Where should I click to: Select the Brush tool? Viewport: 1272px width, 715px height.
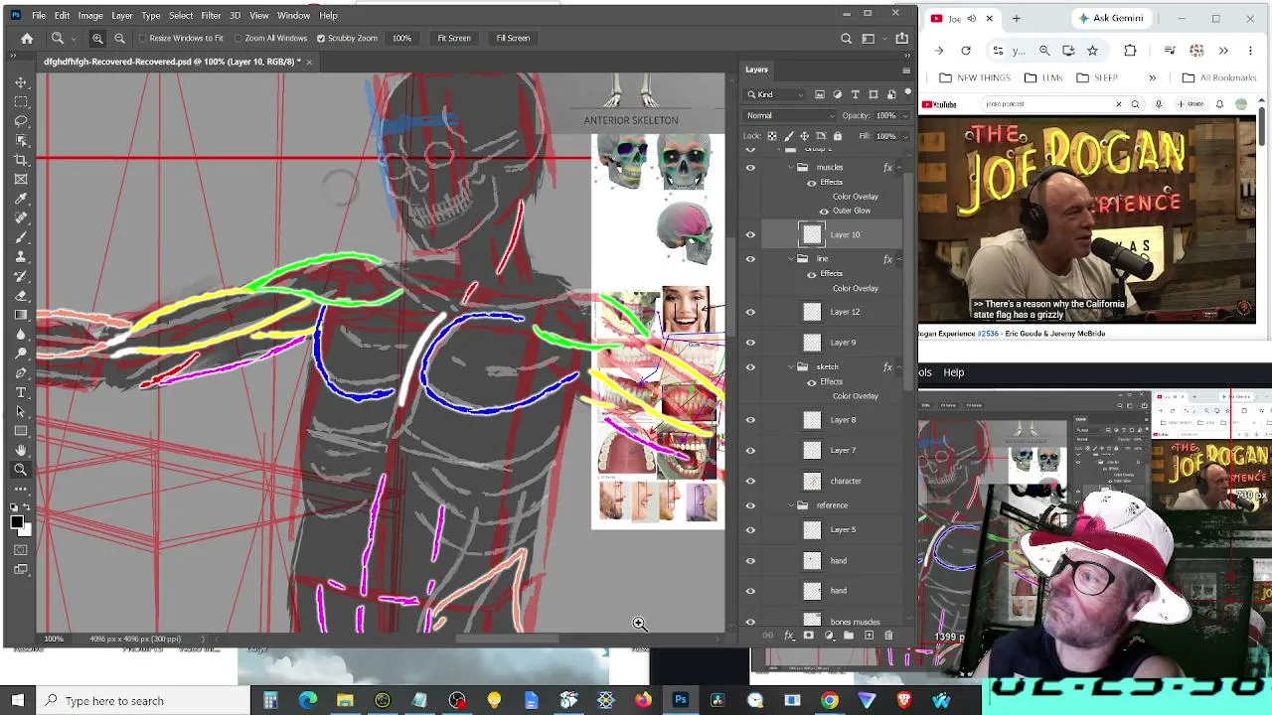[21, 237]
